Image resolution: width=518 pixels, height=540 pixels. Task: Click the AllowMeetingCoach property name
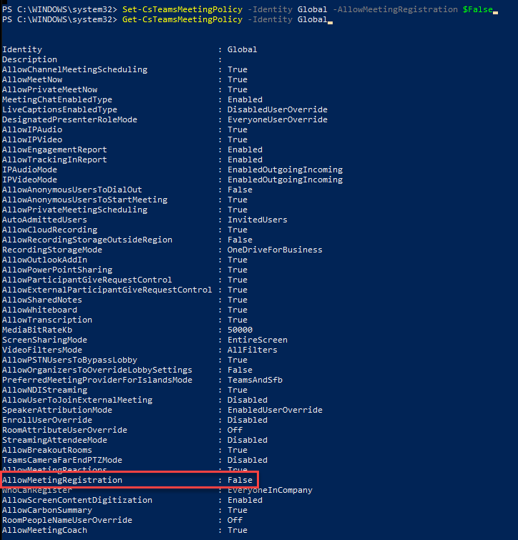(44, 530)
